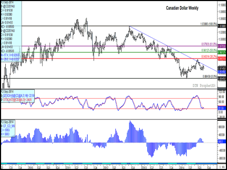Select the 0.94314 (38.2%) retracement label
The width and height of the screenshot is (227, 170).
tap(209, 57)
